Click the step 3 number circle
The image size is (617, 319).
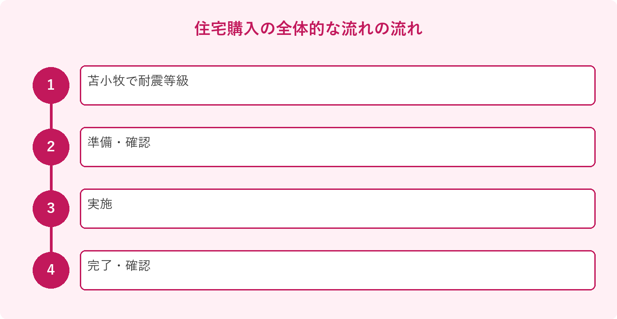click(x=51, y=208)
